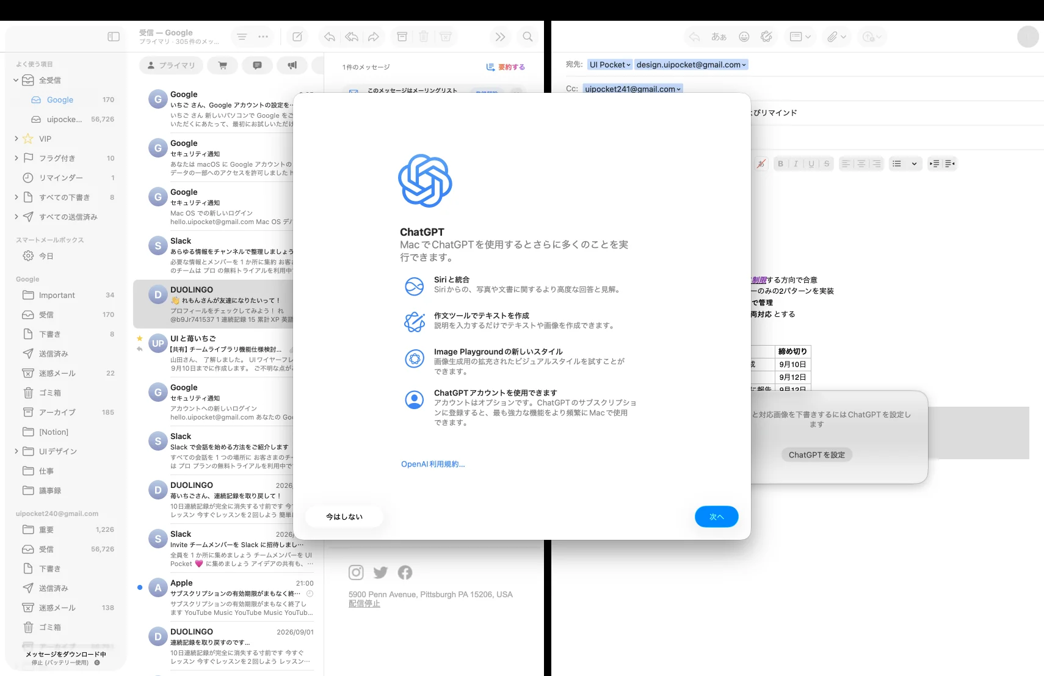This screenshot has width=1044, height=676.
Task: Click the Instagram icon in email footer
Action: (356, 572)
